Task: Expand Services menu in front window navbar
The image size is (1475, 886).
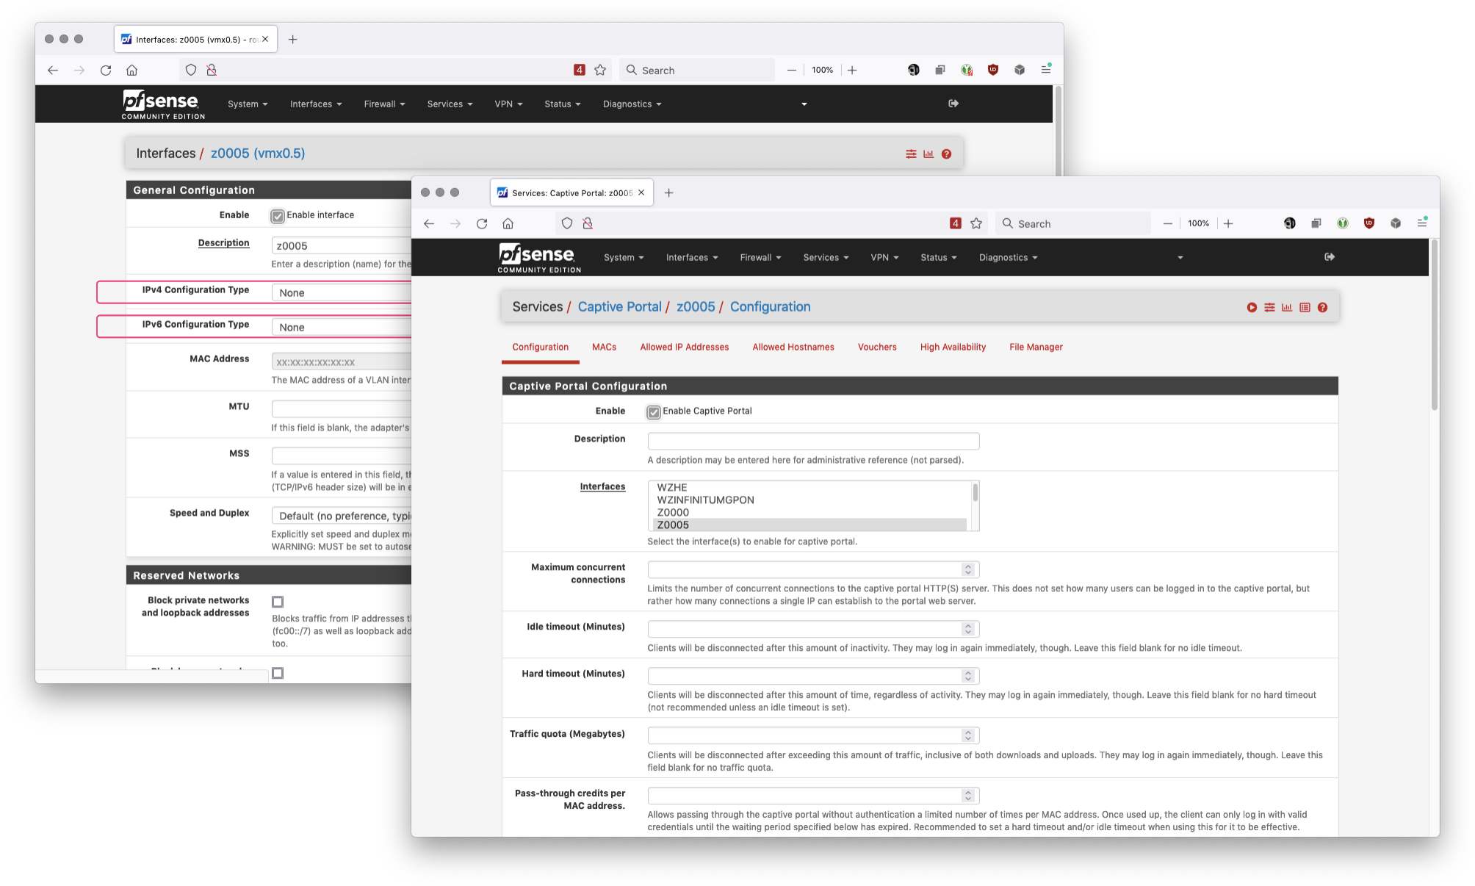Action: click(826, 258)
